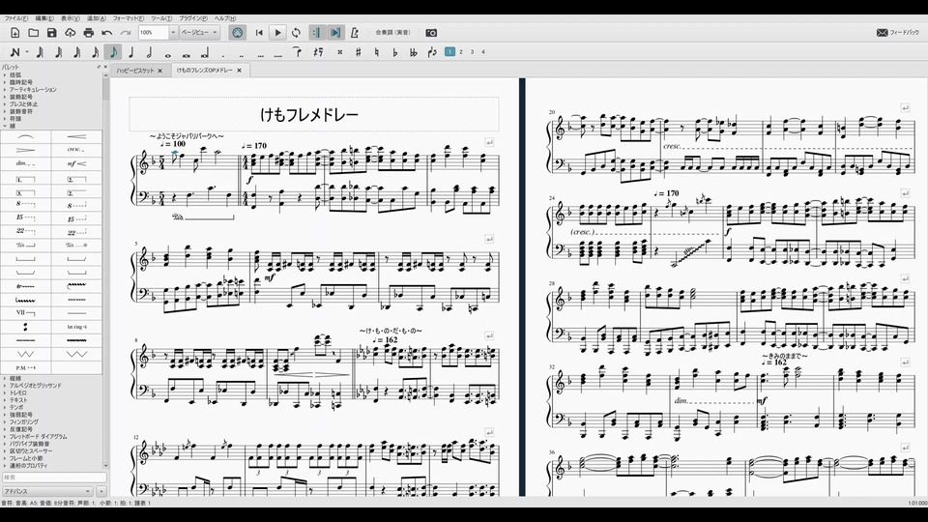Select the slur line in palette
Image resolution: width=928 pixels, height=522 pixels.
click(x=25, y=136)
